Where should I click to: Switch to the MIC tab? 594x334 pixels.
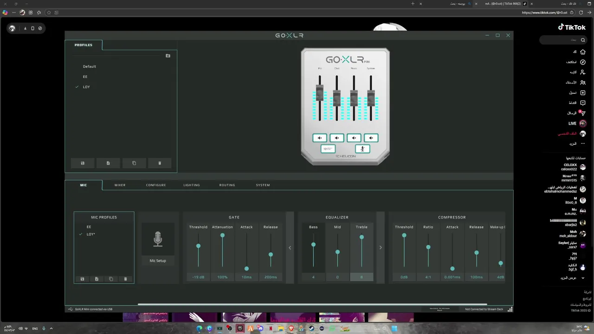[x=84, y=185]
